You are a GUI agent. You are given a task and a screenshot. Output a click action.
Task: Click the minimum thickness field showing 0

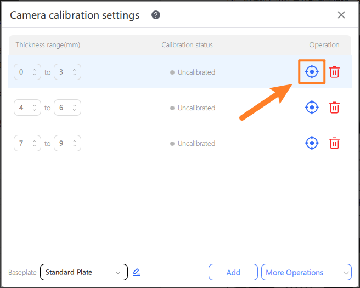23,72
